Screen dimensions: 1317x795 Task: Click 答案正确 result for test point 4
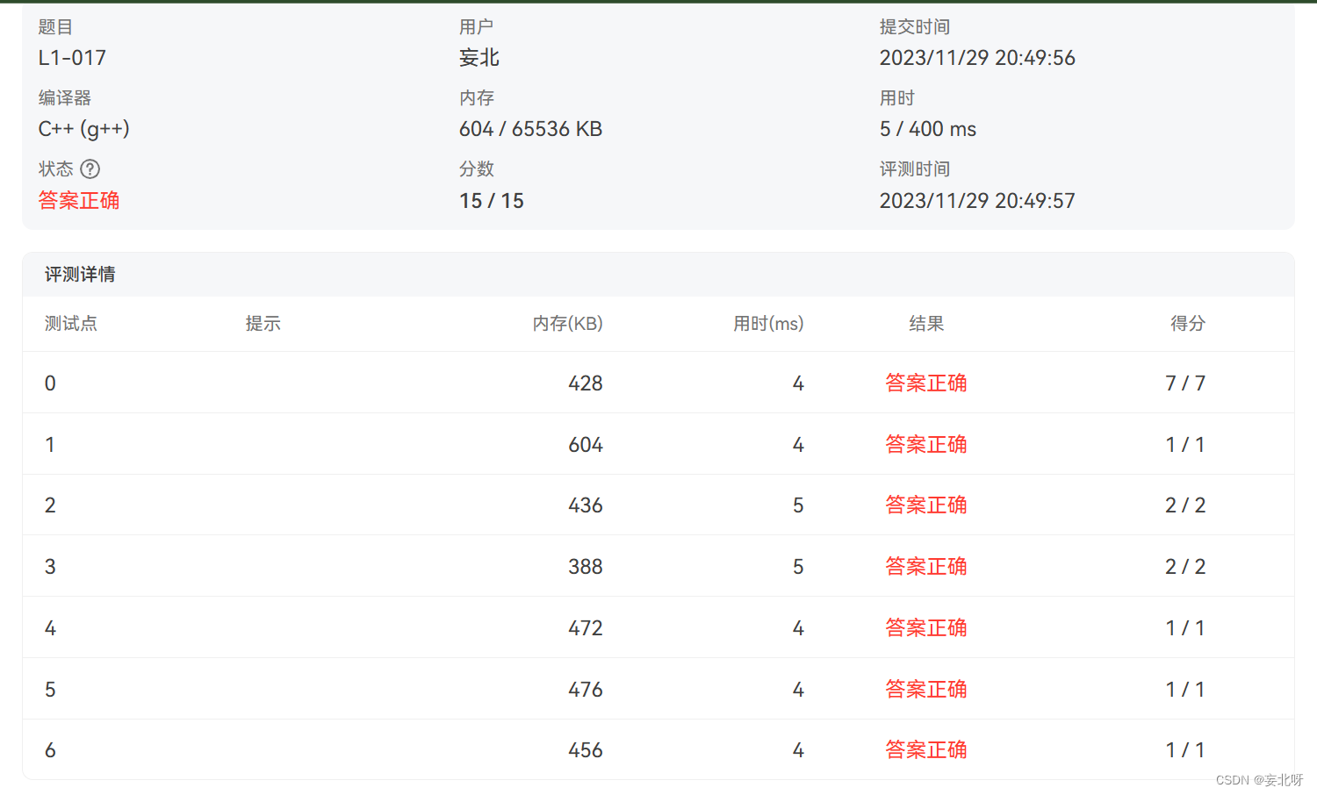click(926, 628)
